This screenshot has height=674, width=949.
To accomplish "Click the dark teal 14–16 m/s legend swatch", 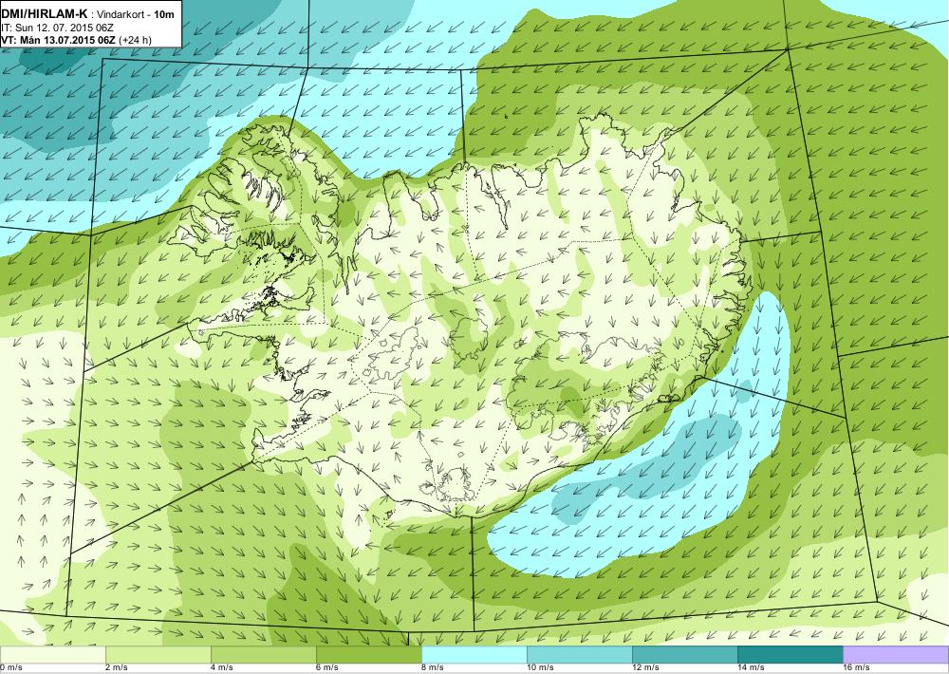I will pos(790,655).
